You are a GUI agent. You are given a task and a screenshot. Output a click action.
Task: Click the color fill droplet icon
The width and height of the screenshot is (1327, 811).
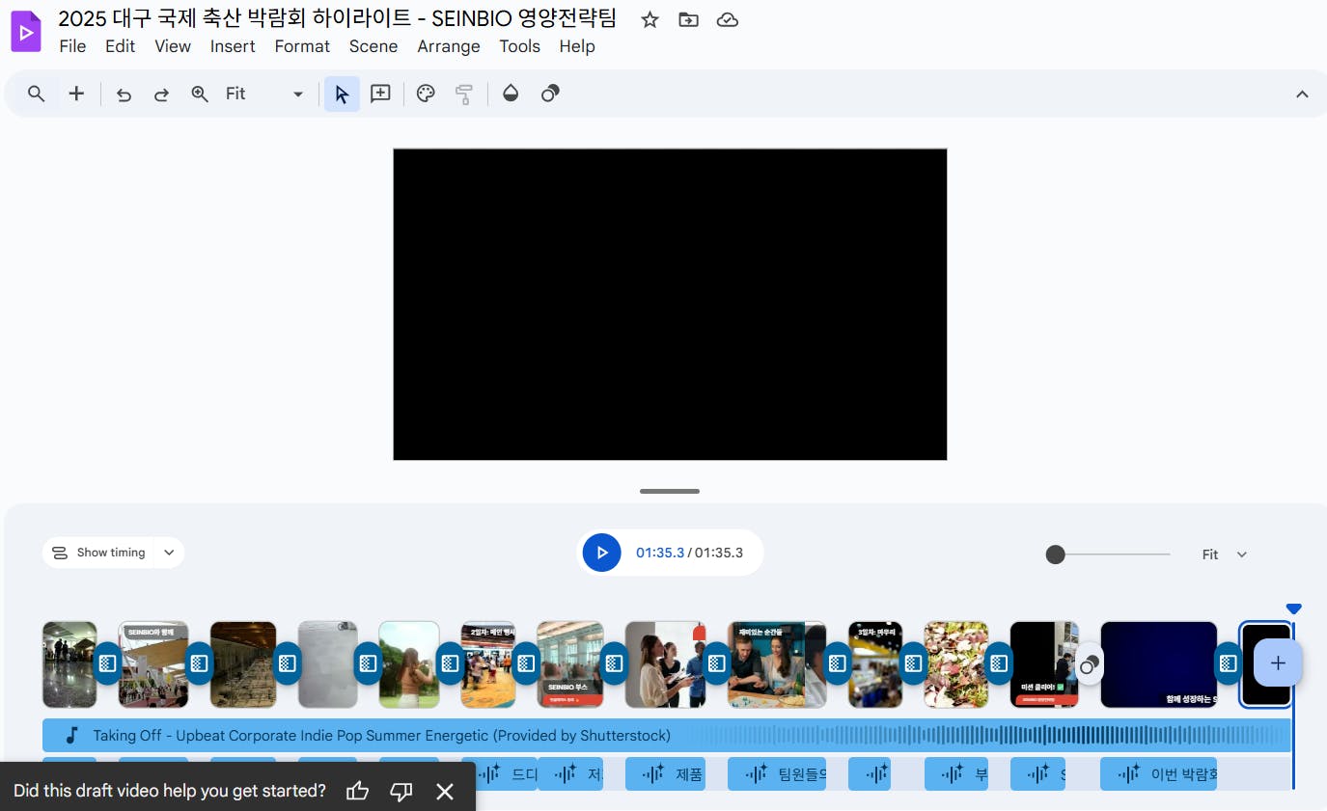tap(511, 94)
